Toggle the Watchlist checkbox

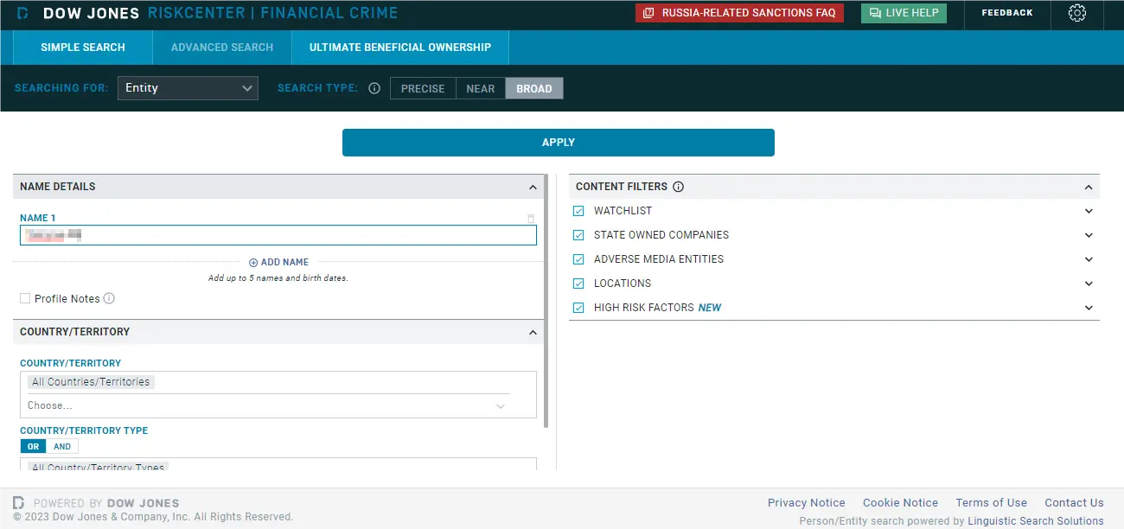[x=578, y=211]
